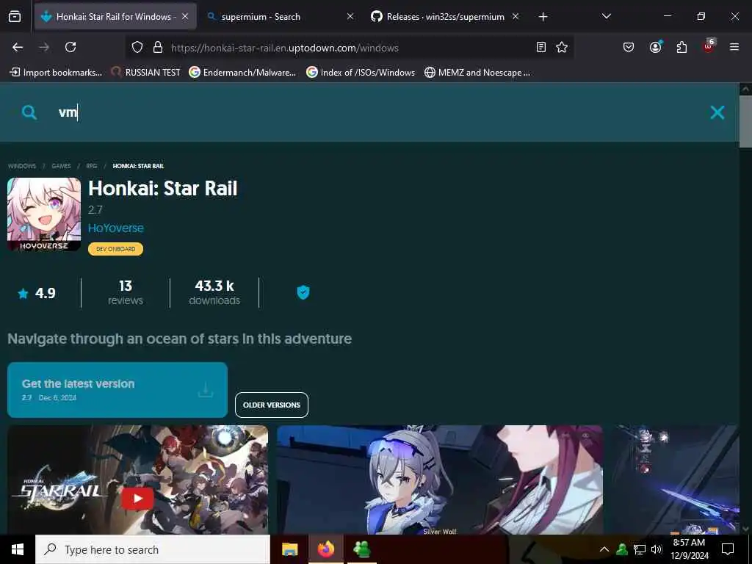Click the taskbar search box
Viewport: 752px width, 564px height.
(x=153, y=549)
